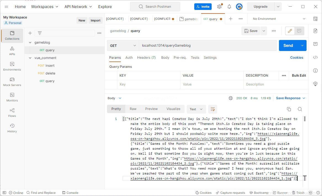Screen dimensions: 322x196
Task: Open No Environment selector
Action: [279, 19]
